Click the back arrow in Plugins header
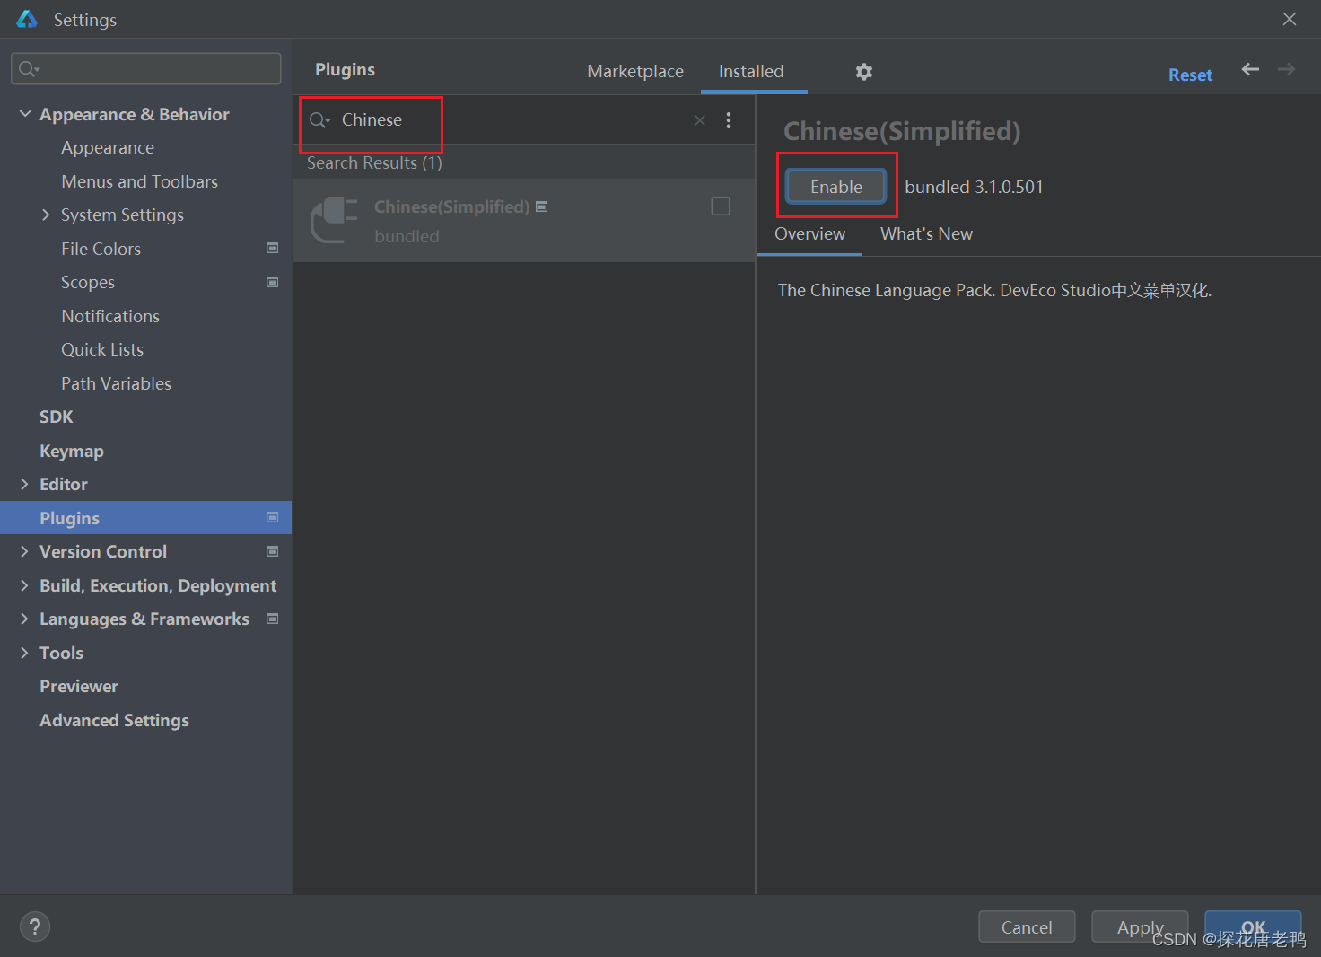Screen dimensions: 1321x957 [1250, 69]
